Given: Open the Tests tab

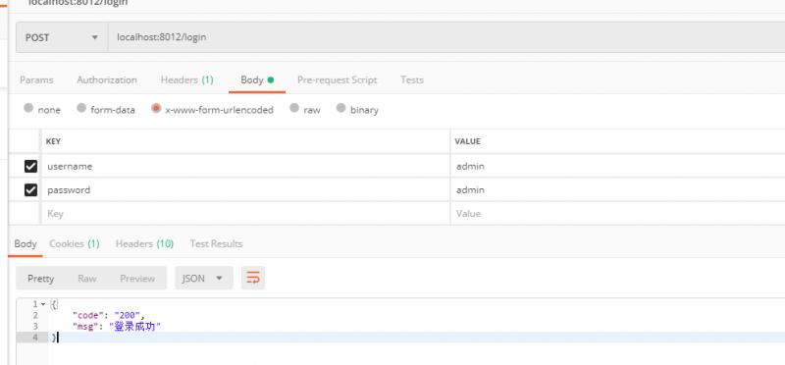Looking at the screenshot, I should [x=412, y=80].
